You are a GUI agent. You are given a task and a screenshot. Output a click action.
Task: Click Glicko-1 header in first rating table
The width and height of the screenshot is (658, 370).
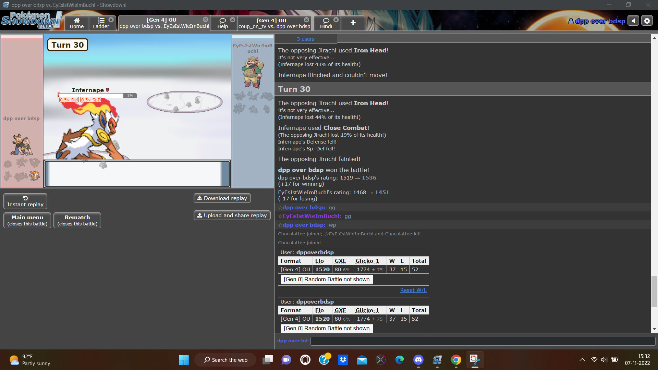(x=367, y=261)
